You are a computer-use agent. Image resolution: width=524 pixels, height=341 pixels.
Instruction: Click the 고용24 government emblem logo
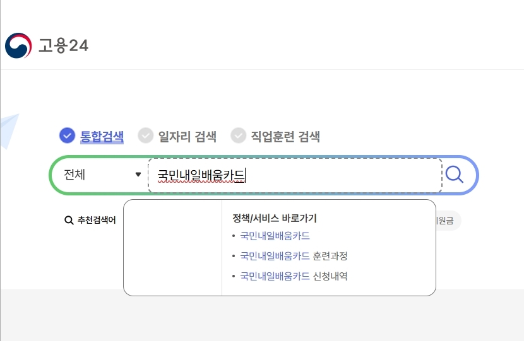(18, 45)
